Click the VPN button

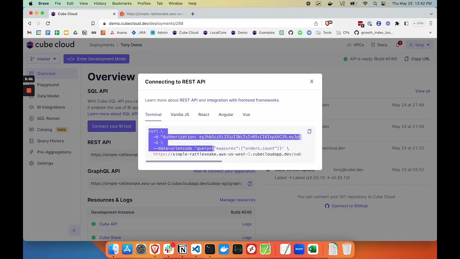pyautogui.click(x=418, y=23)
